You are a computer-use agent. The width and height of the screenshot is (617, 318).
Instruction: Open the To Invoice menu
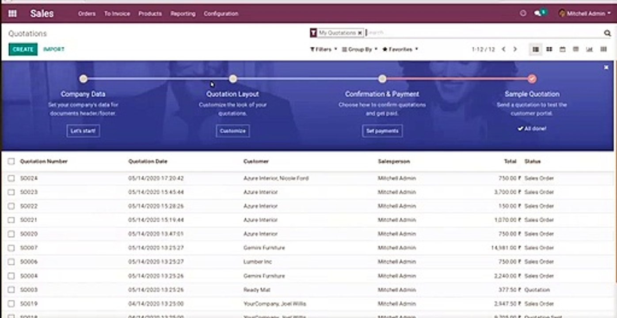coord(117,14)
